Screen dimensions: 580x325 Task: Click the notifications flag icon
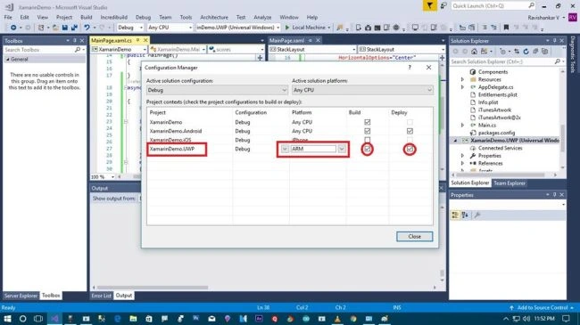point(429,5)
